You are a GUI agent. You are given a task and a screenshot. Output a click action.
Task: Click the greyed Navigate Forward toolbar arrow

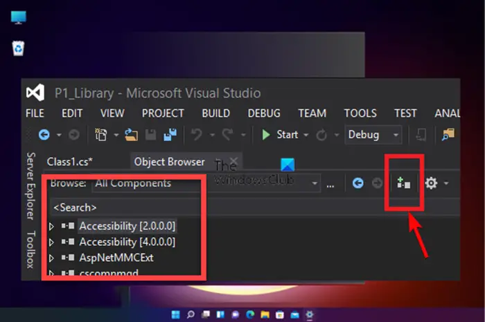point(74,135)
